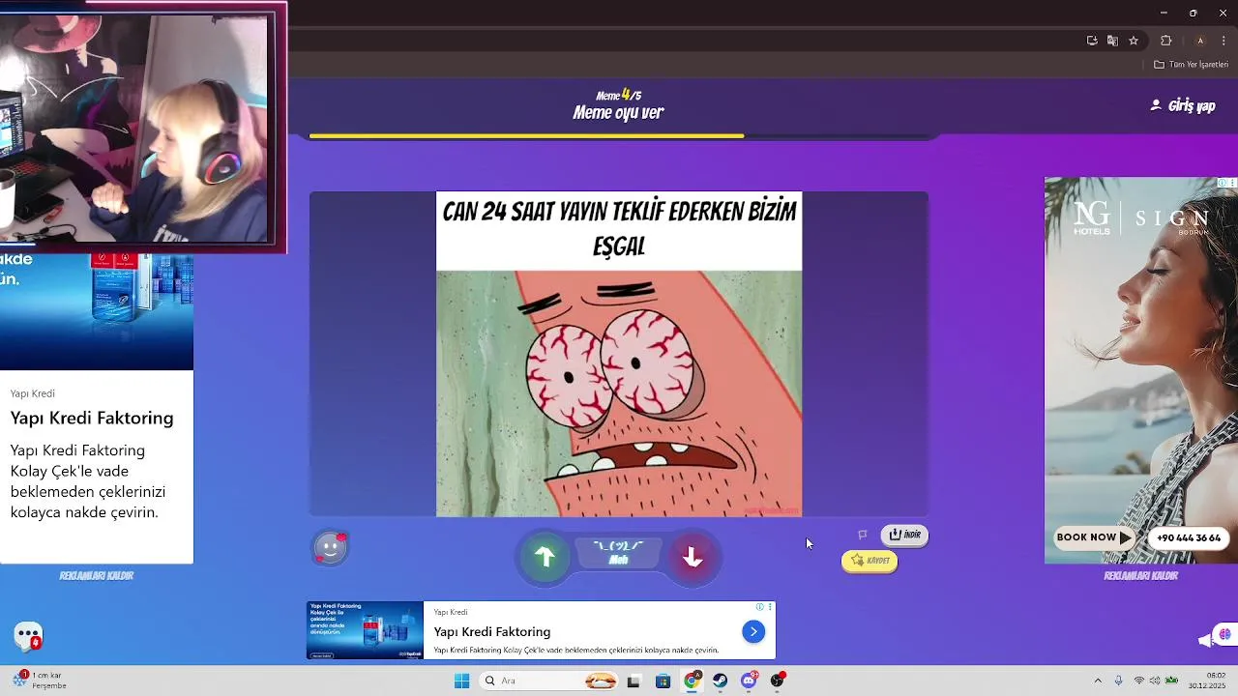Save the meme with Kaydet button
The height and width of the screenshot is (696, 1238).
coord(870,561)
